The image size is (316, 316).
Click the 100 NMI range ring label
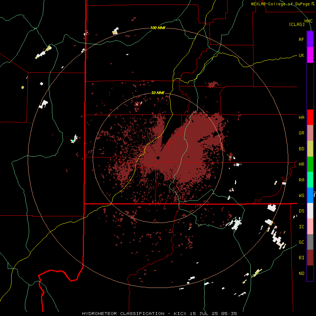pos(158,28)
